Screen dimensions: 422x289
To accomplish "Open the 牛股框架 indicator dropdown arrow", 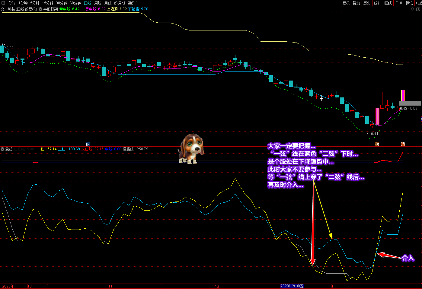I will 40,9.
